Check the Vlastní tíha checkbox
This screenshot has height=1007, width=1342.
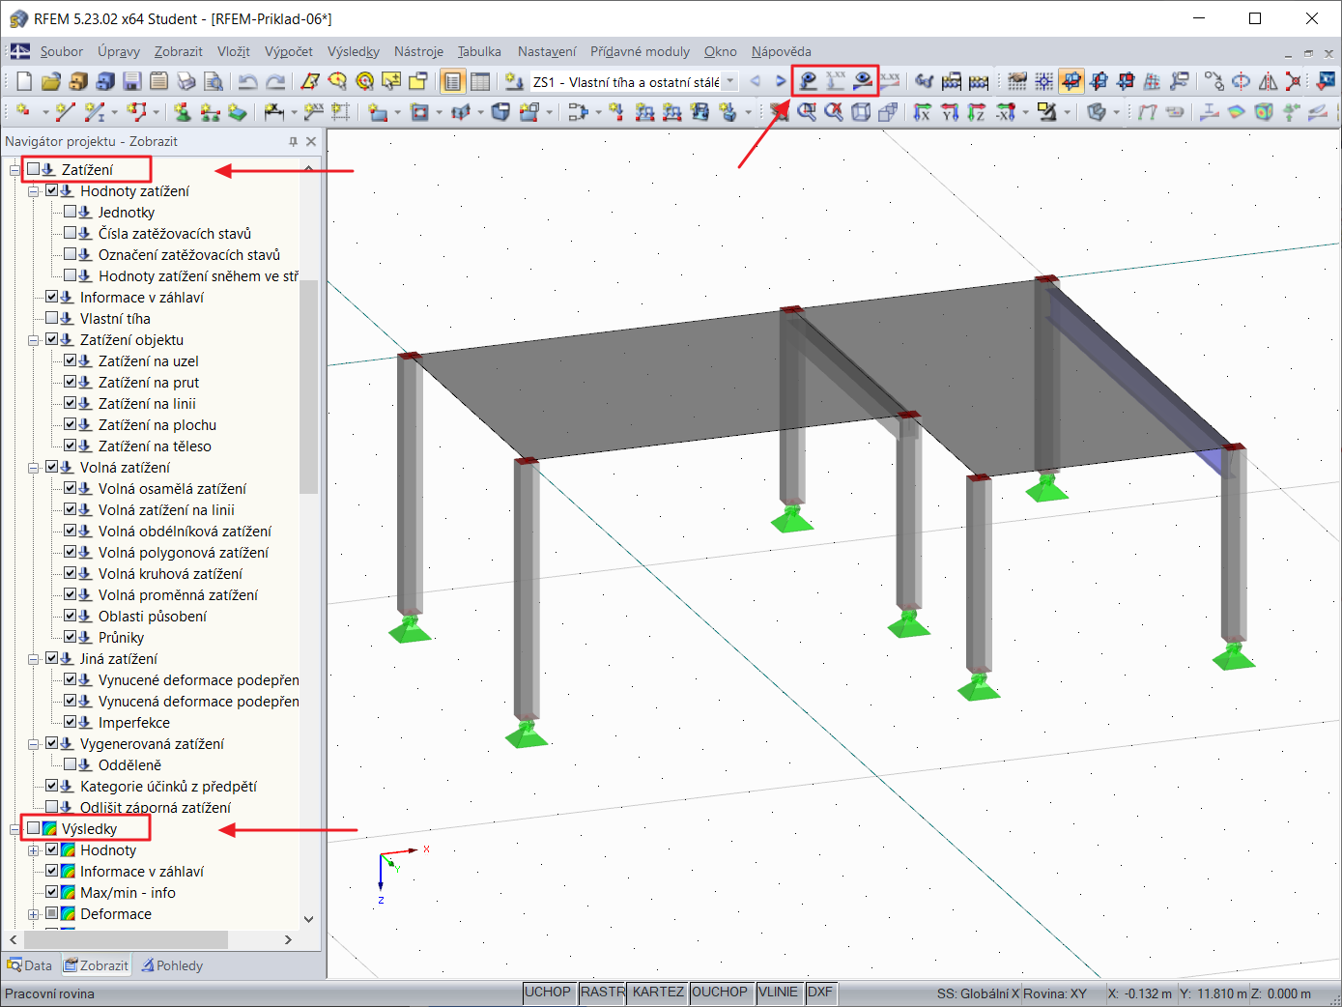[x=52, y=318]
